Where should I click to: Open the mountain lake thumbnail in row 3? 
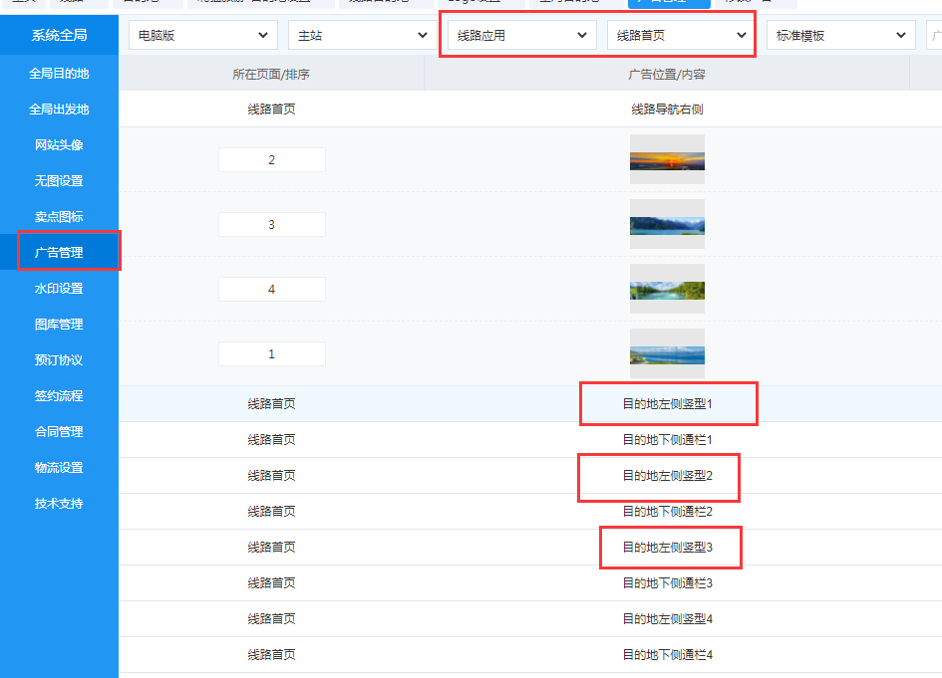coord(667,224)
